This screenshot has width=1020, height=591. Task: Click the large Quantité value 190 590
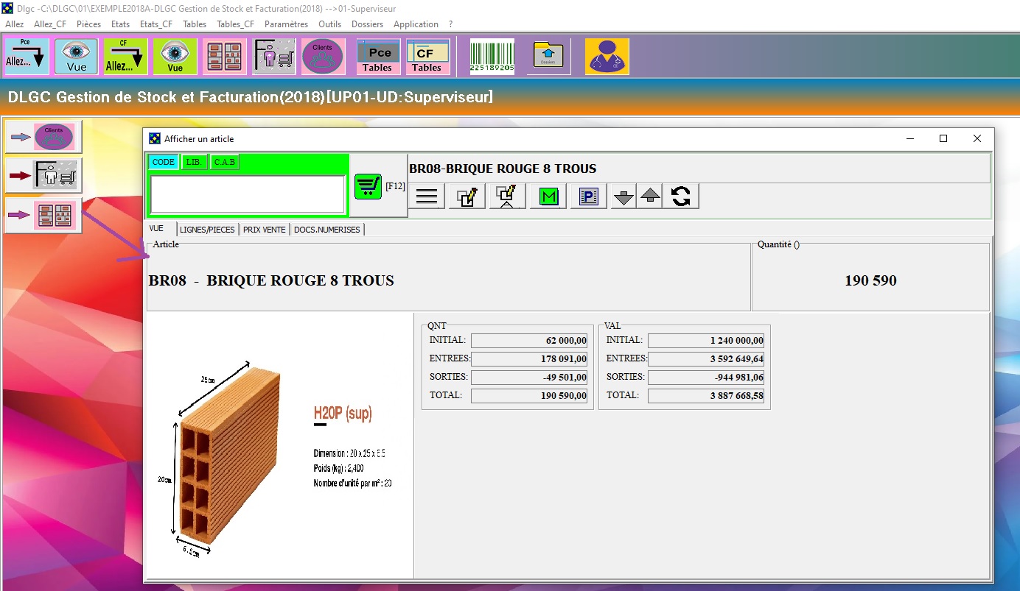coord(870,280)
